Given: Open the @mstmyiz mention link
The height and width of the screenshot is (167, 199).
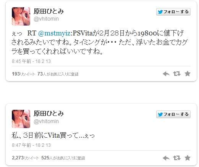Looking at the screenshot, I should (x=54, y=33).
